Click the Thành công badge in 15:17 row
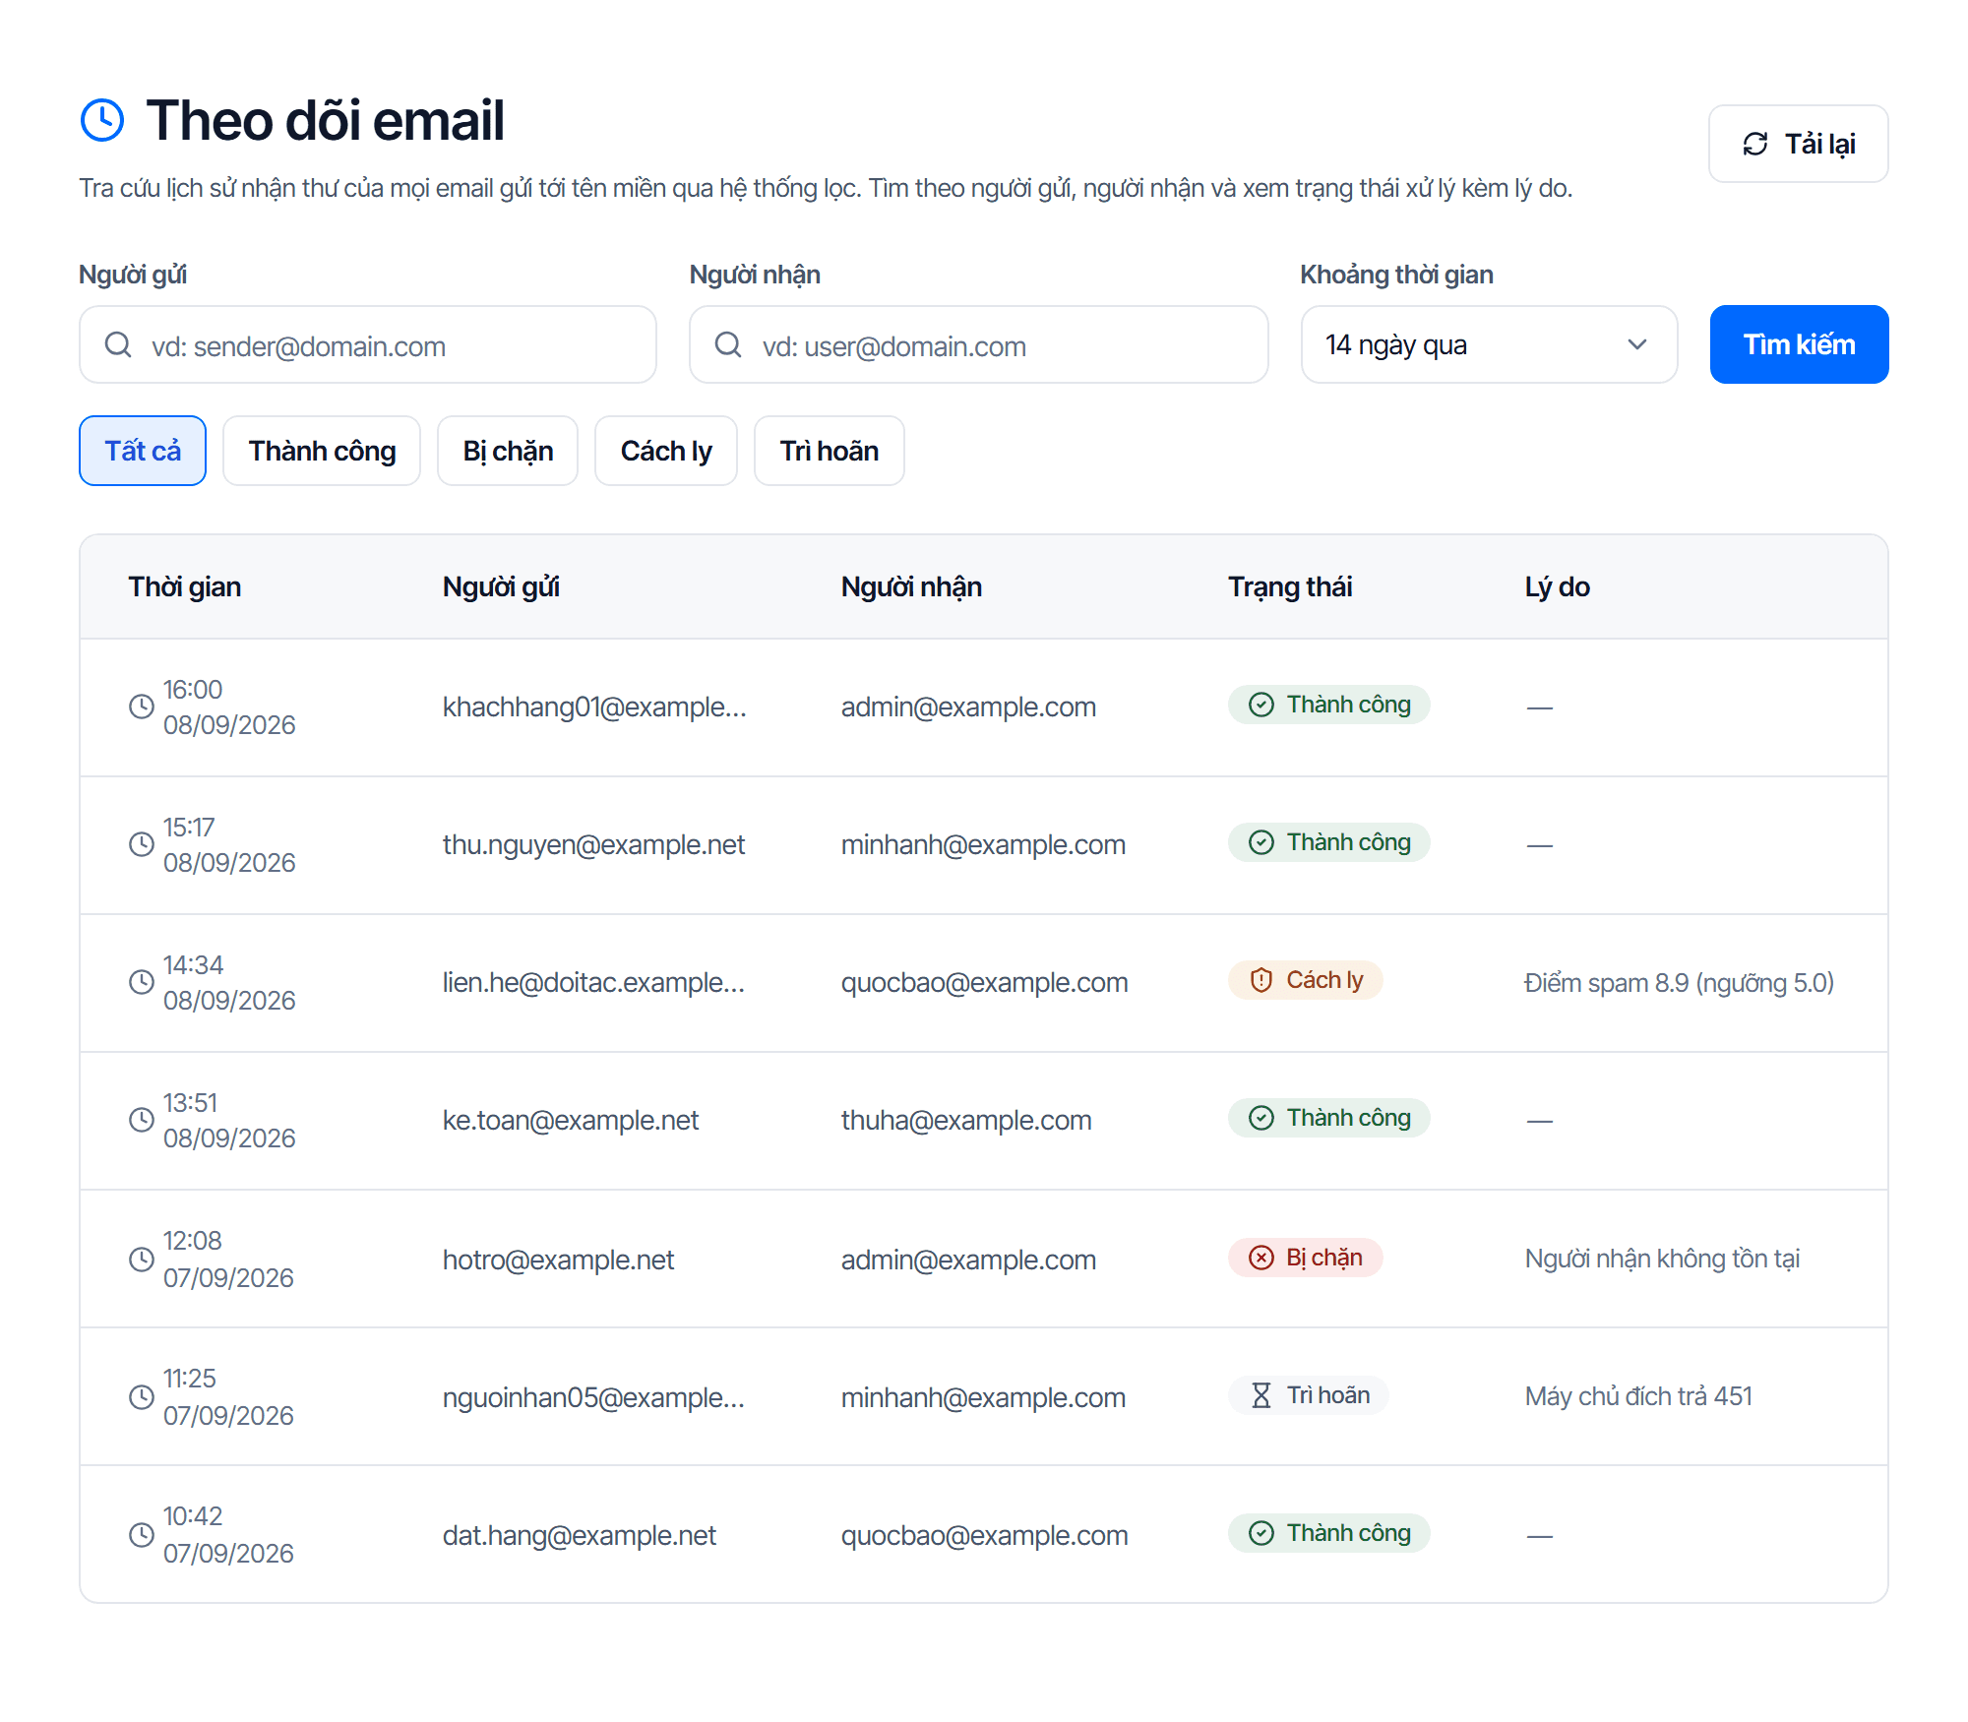The width and height of the screenshot is (1968, 1722). pyautogui.click(x=1328, y=842)
